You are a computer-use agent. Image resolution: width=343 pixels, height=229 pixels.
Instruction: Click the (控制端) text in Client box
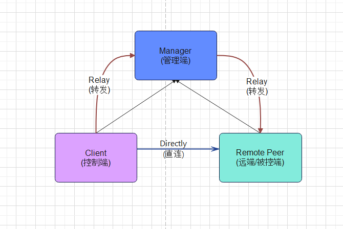tap(96, 163)
